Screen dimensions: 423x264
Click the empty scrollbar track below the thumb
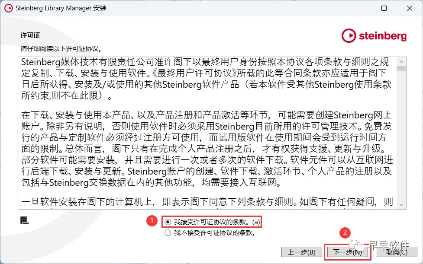click(x=401, y=136)
